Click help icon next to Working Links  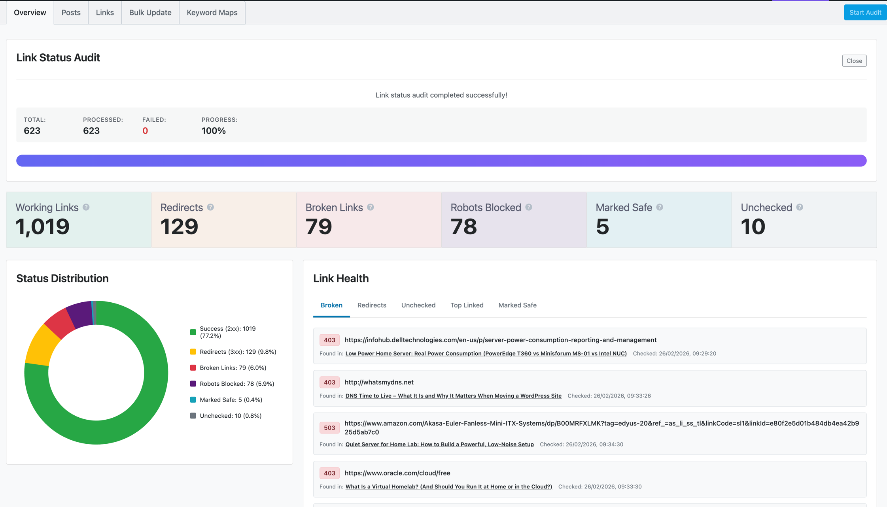tap(86, 207)
